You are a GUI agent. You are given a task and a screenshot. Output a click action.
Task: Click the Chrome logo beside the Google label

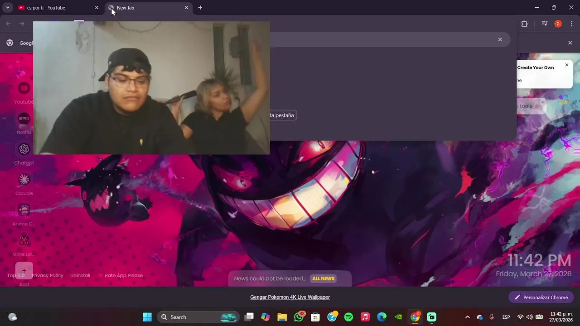(x=10, y=43)
